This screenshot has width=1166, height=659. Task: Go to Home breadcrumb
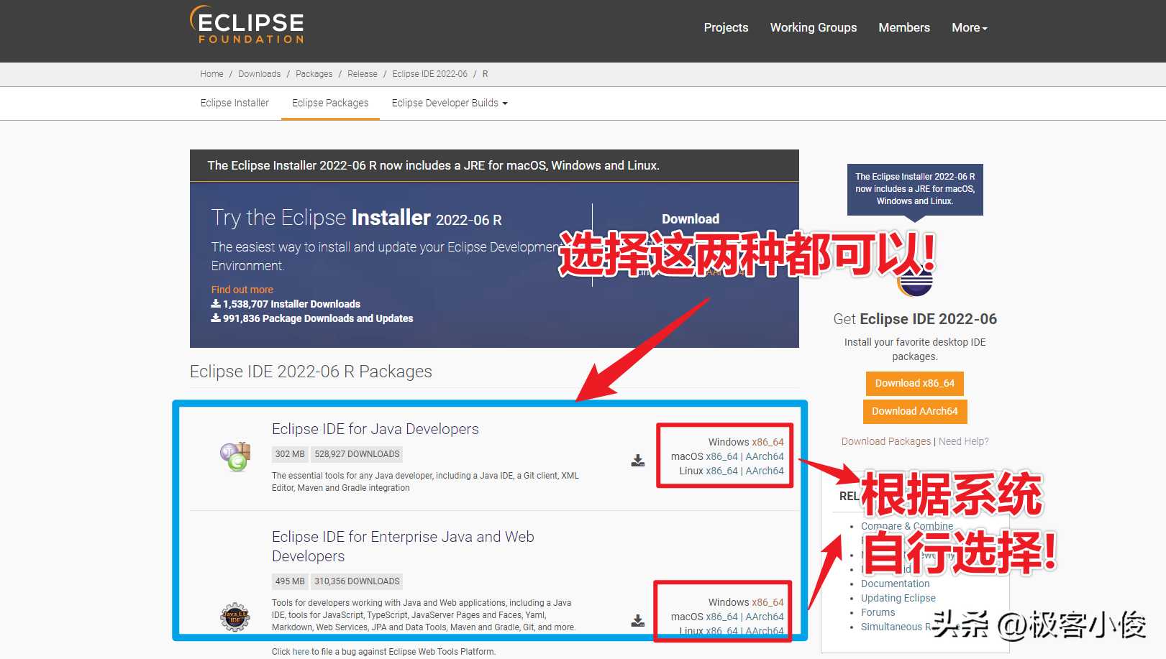tap(211, 74)
